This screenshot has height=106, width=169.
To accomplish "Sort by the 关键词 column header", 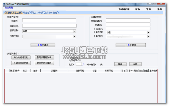I will pos(54,71).
